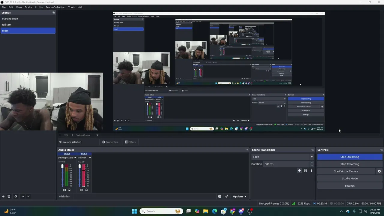
Task: Pop out the Controls dock
Action: click(381, 150)
